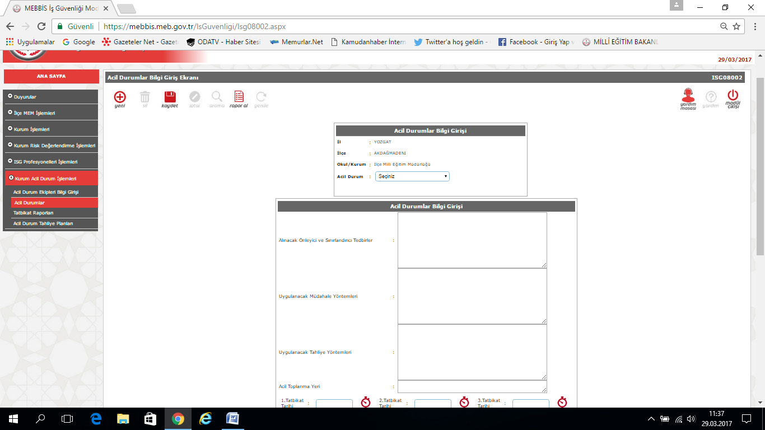Click the Yeni (new) toolbar icon
This screenshot has width=765, height=430.
coord(120,97)
